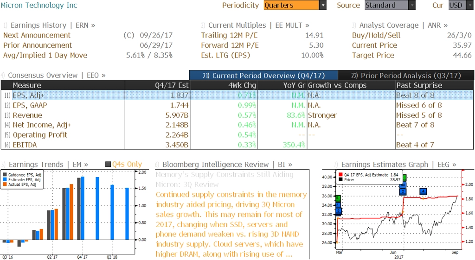This screenshot has width=475, height=260.
Task: Click EPS, GAAP 4Wk Chg 0.99%
Action: click(x=247, y=105)
